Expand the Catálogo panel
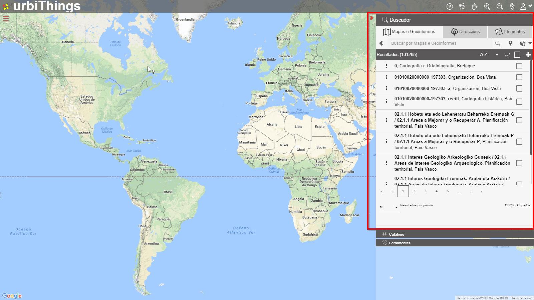 (455, 234)
